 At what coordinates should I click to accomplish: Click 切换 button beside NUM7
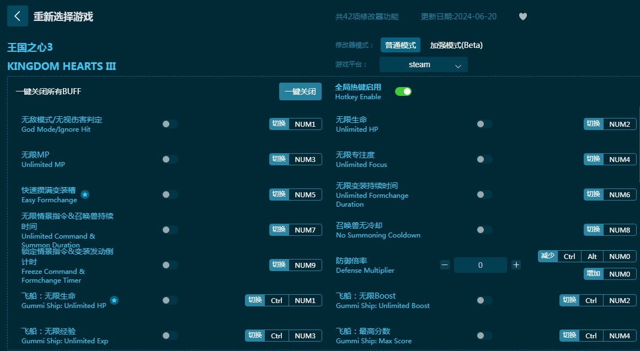pyautogui.click(x=279, y=230)
